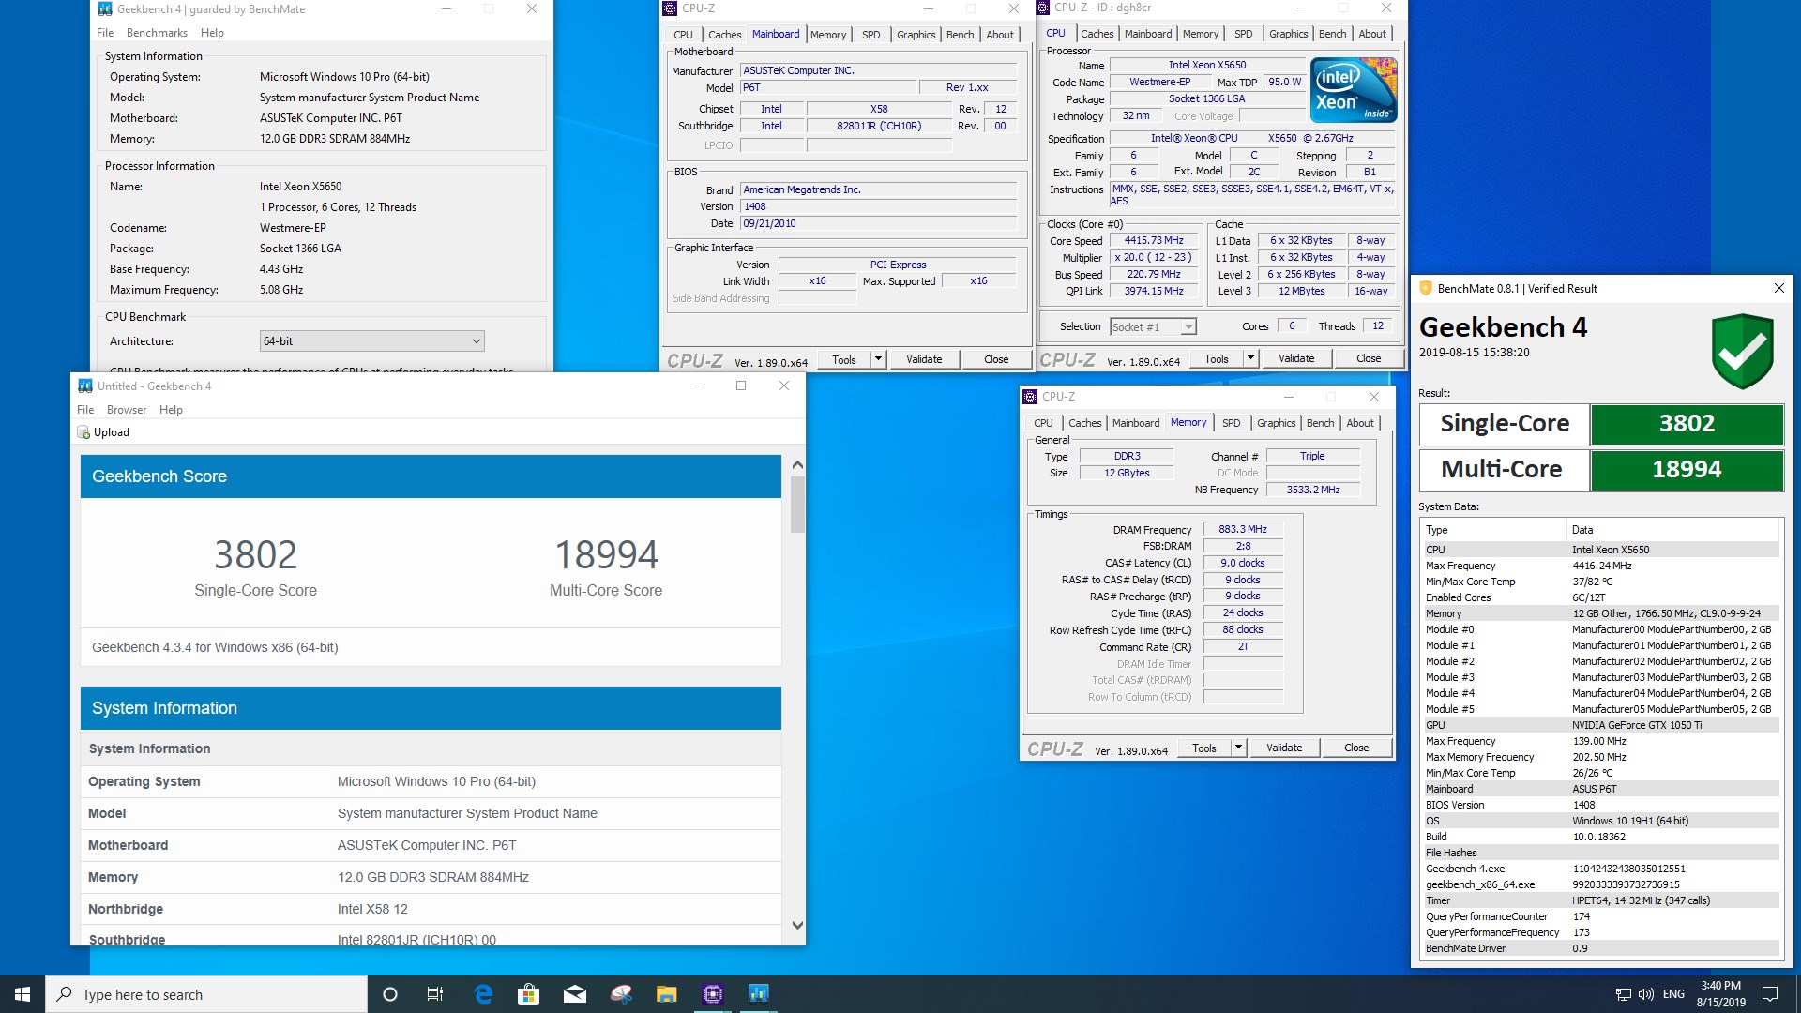Image resolution: width=1801 pixels, height=1013 pixels.
Task: Click Tools button in CPU-Z CPU window
Action: pos(1217,358)
